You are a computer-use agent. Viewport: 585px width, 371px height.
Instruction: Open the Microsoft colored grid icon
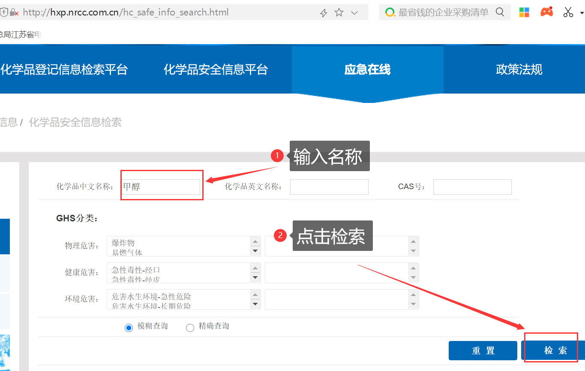click(524, 12)
